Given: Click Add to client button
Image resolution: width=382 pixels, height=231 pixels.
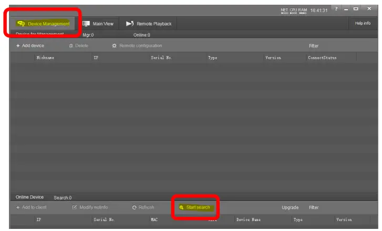Looking at the screenshot, I should point(31,207).
